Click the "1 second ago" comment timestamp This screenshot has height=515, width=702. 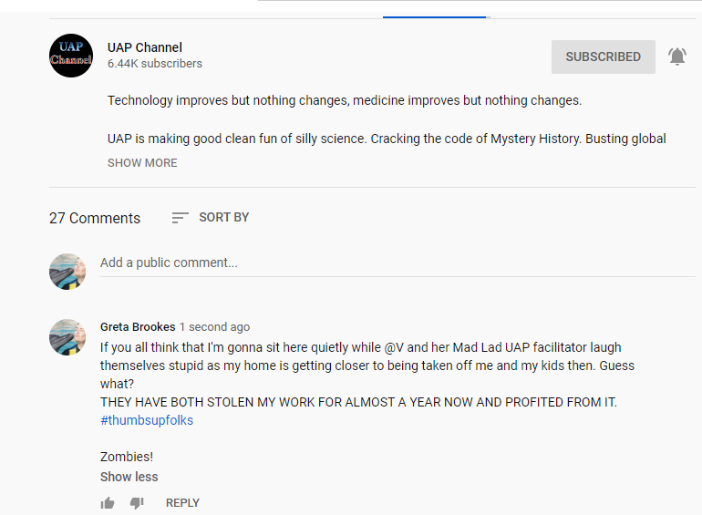click(214, 326)
